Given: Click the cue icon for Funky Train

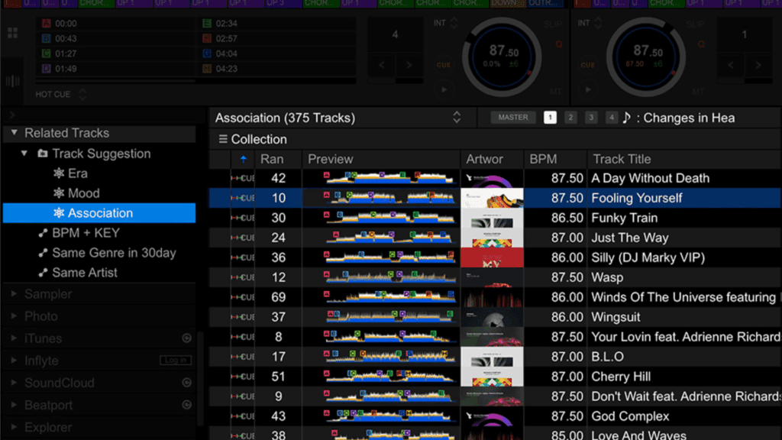Looking at the screenshot, I should click(x=243, y=218).
